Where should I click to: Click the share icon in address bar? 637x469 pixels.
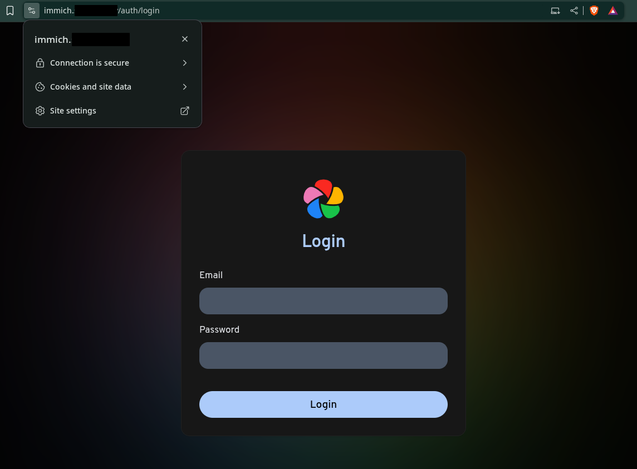pyautogui.click(x=574, y=11)
